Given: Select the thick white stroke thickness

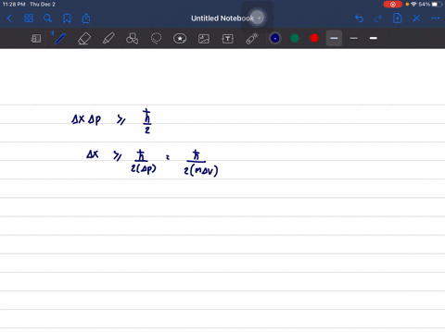Looking at the screenshot, I should pos(374,38).
